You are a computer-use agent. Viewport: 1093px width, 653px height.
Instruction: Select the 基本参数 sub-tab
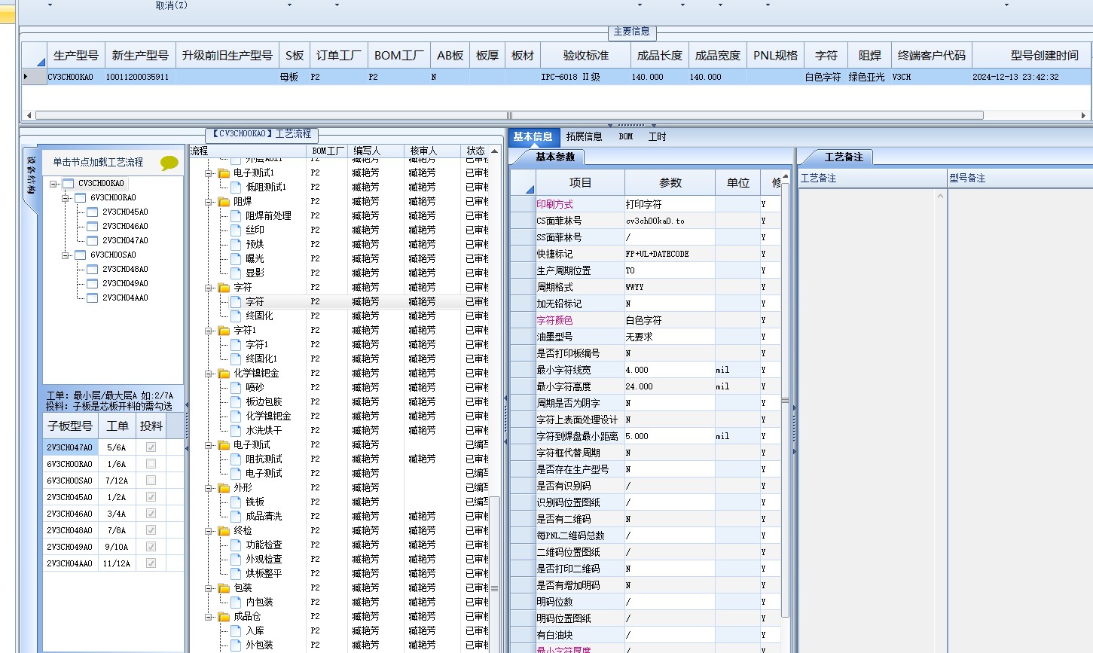pyautogui.click(x=555, y=157)
